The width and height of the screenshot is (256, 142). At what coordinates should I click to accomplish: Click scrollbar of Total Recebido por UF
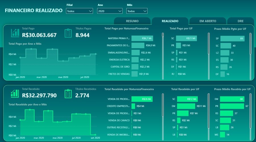[209, 116]
